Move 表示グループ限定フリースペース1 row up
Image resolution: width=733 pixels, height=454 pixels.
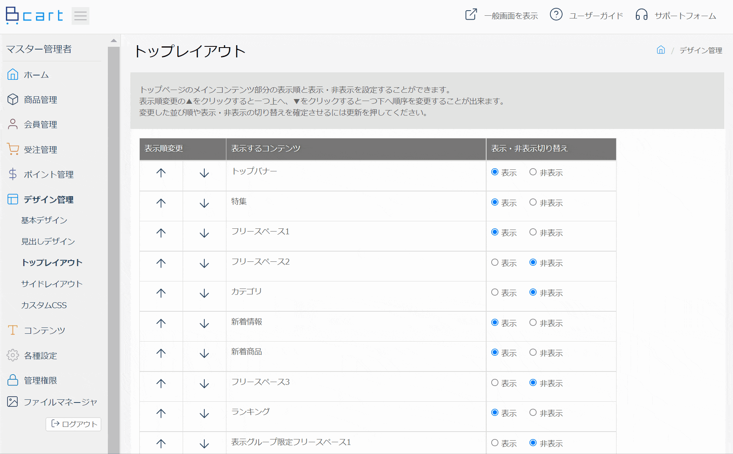tap(161, 444)
